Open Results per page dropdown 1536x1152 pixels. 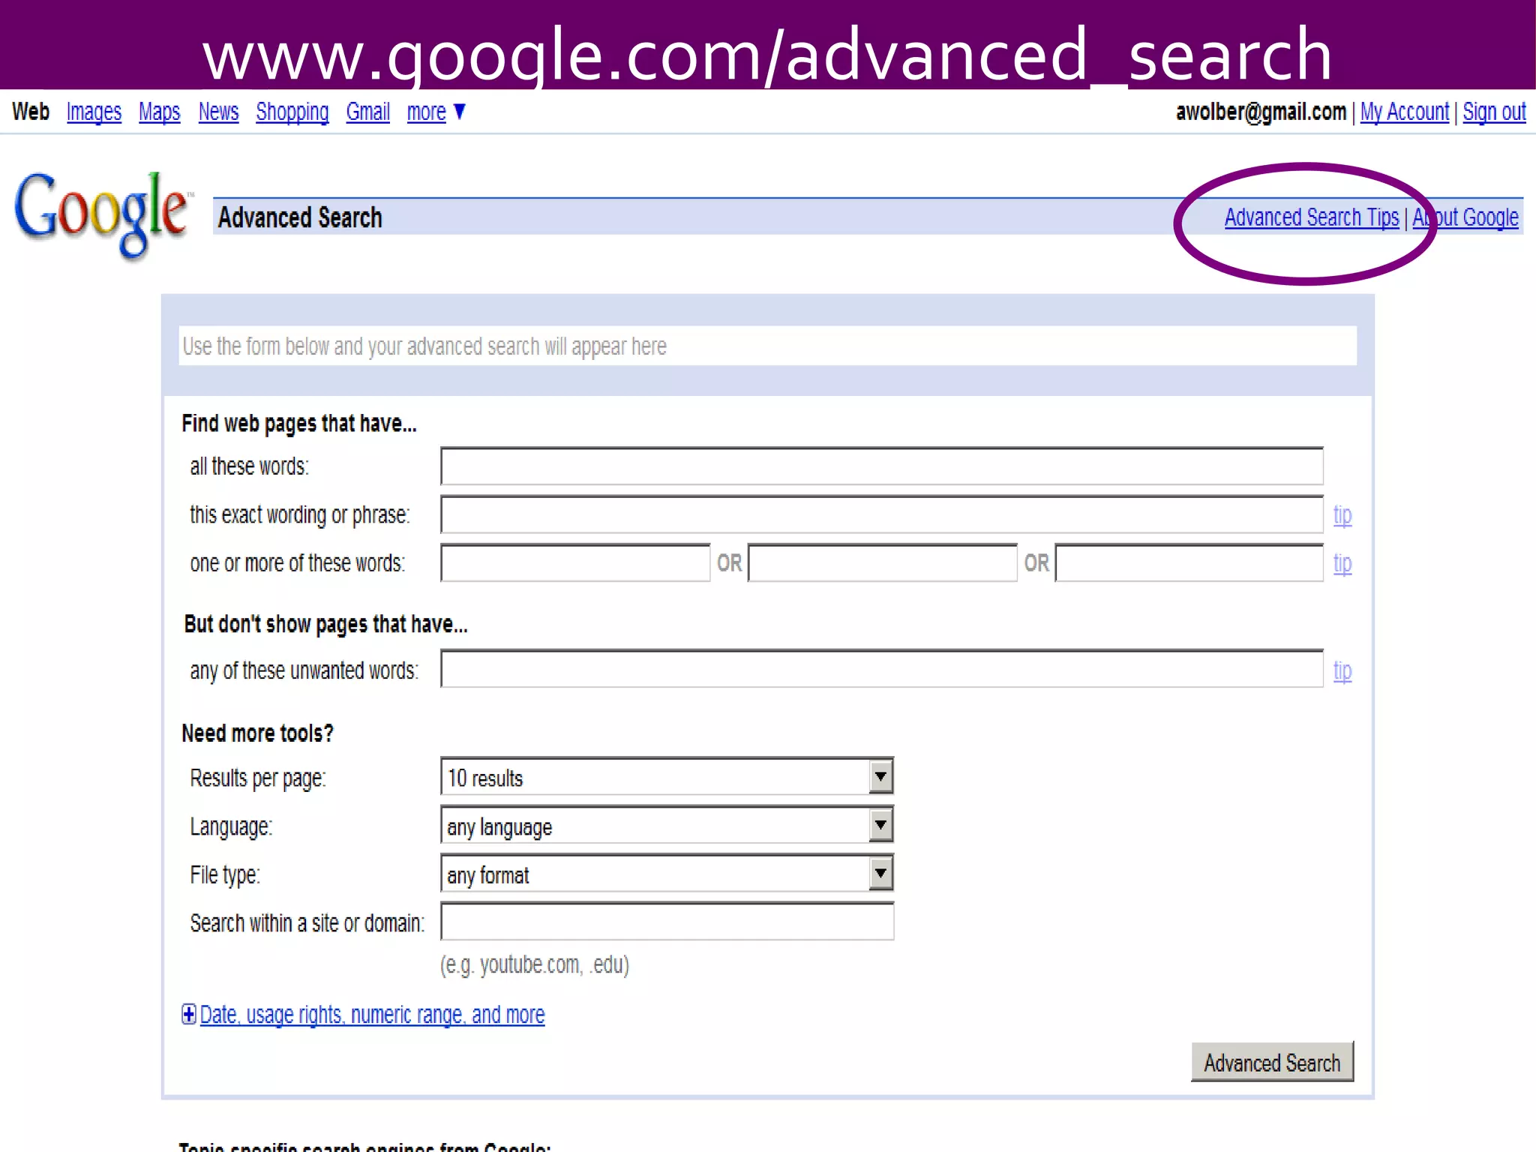pyautogui.click(x=880, y=777)
